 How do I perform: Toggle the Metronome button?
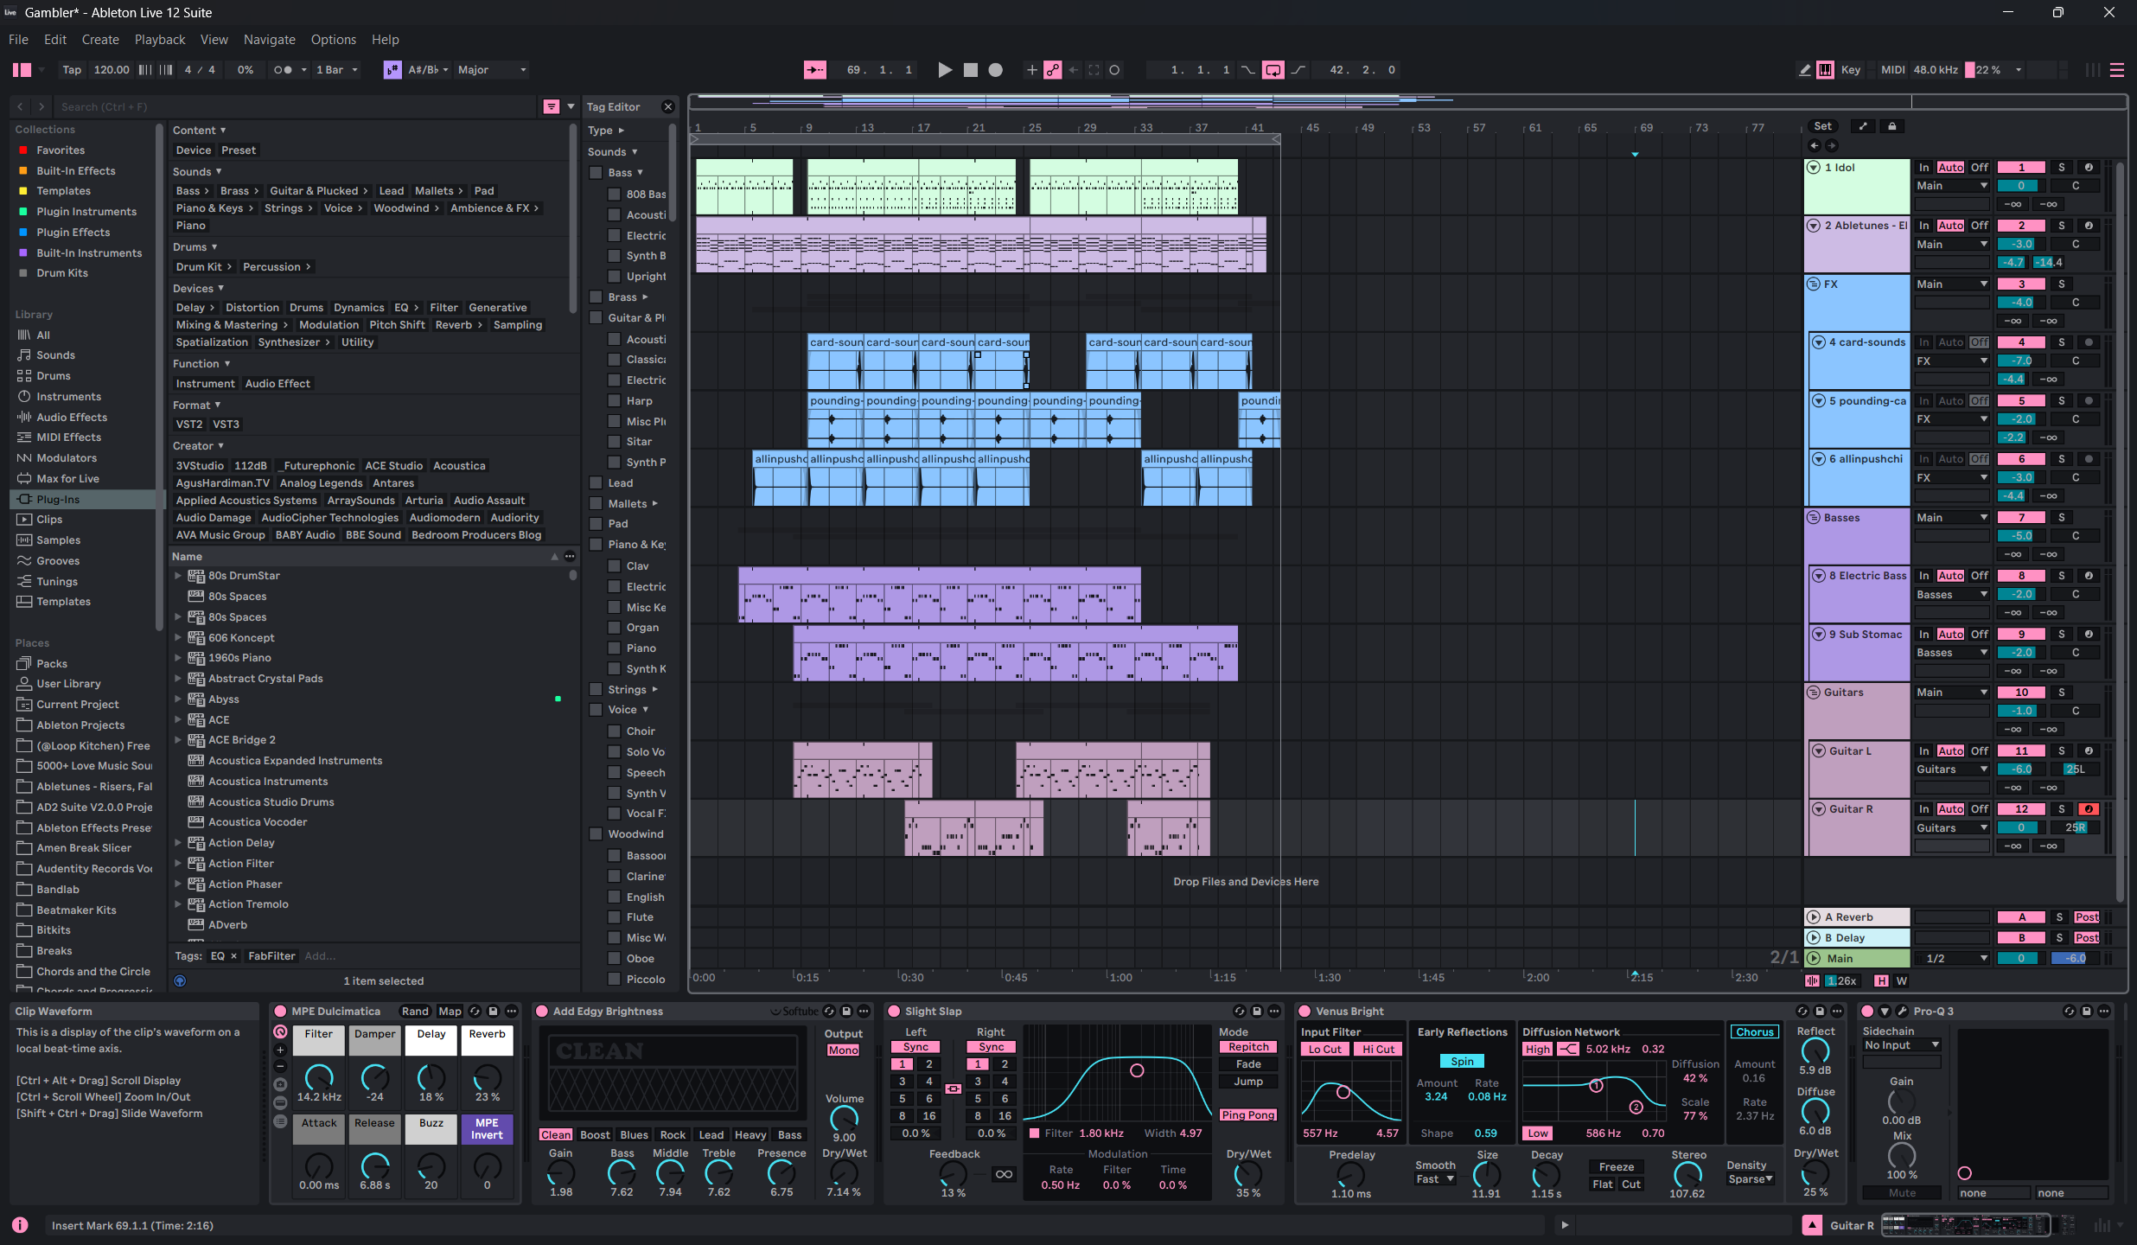(283, 70)
